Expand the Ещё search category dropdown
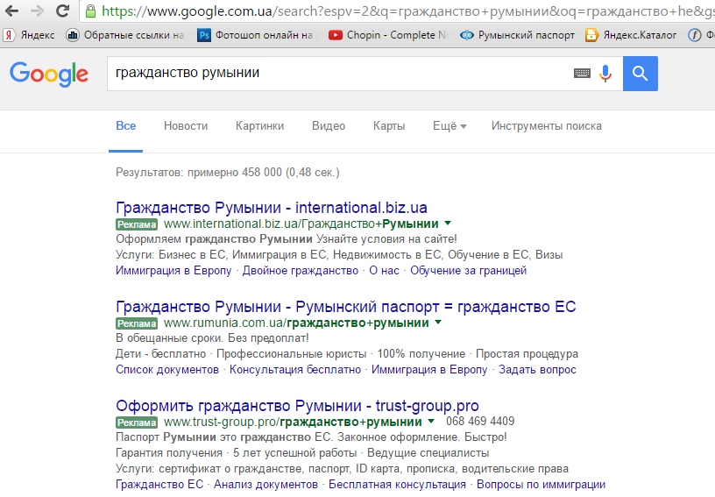Viewport: 715px width, 497px height. click(x=449, y=126)
